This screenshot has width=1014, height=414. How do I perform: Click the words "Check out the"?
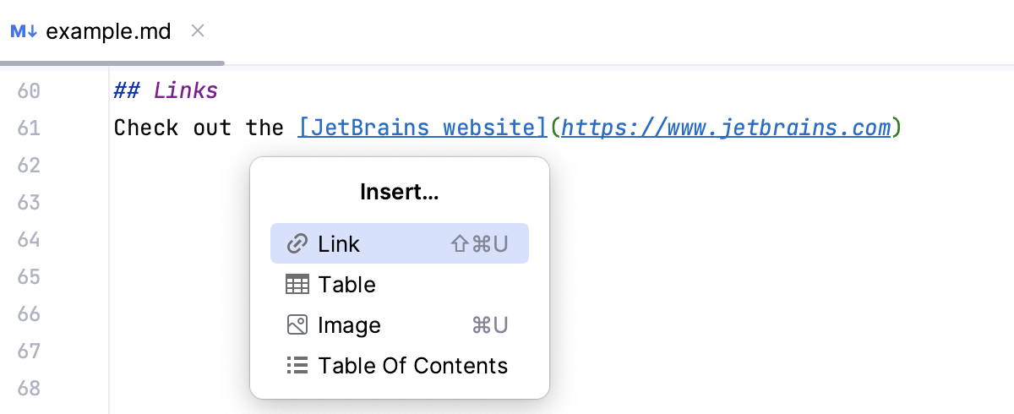(199, 128)
